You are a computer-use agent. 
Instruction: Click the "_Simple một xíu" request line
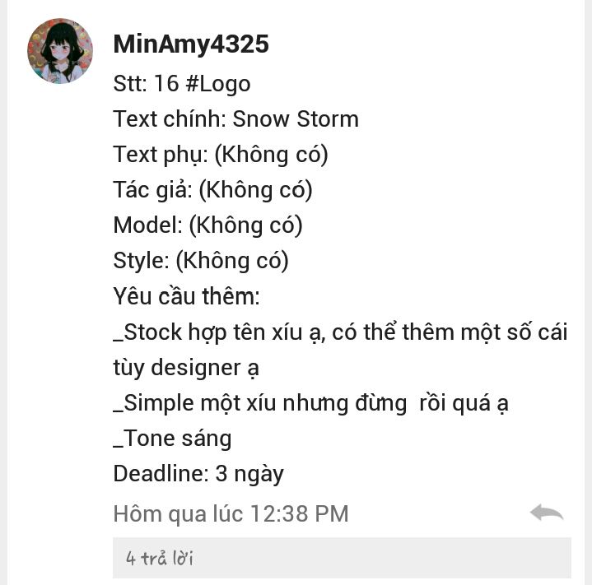[x=311, y=403]
